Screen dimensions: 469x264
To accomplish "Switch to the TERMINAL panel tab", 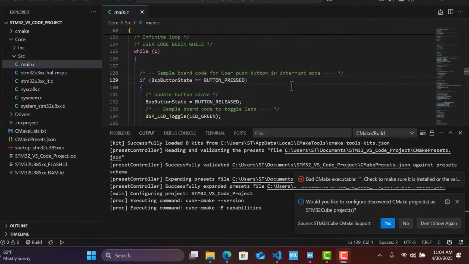I will pos(215,133).
